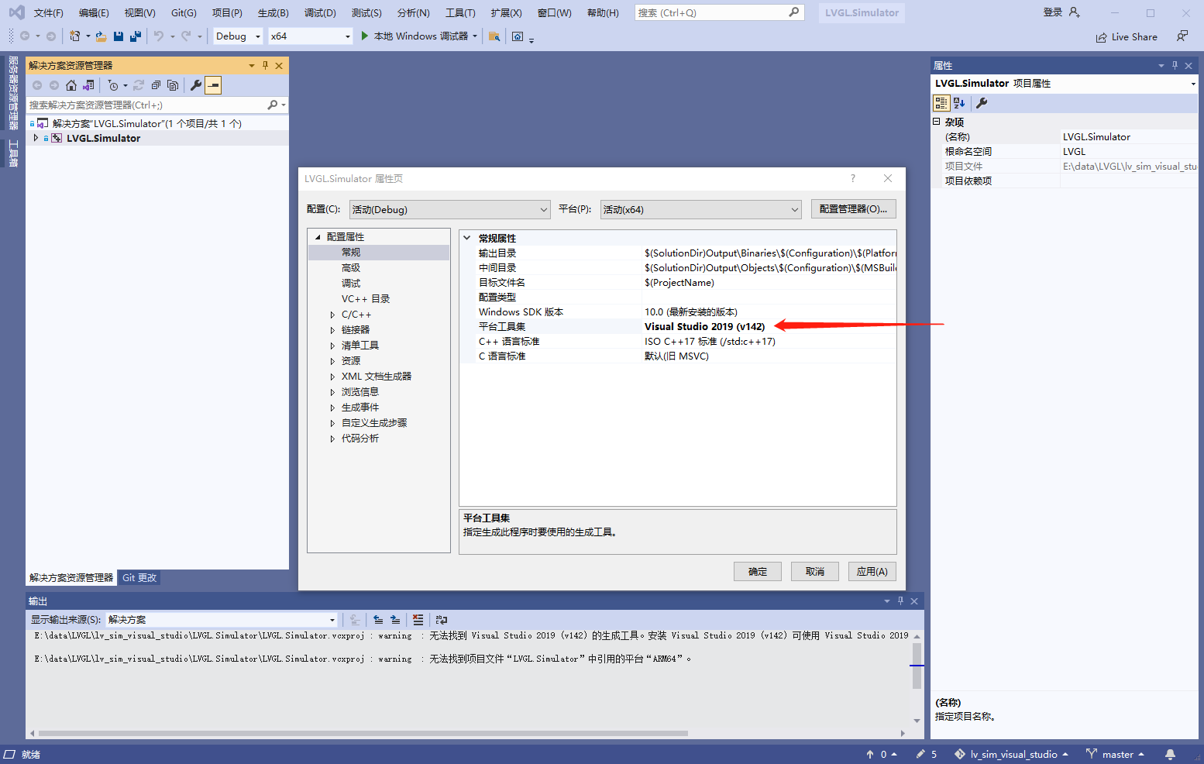Pin the 输出 window

[x=900, y=601]
